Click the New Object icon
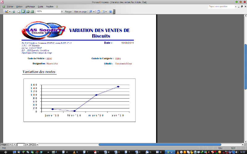Image resolution: width=247 pixels, height=154 pixels. pos(103,12)
